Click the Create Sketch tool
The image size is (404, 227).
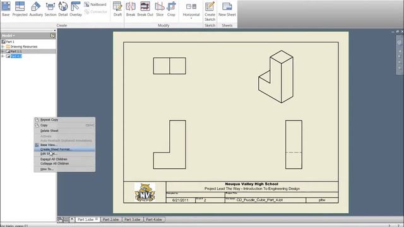coord(210,11)
